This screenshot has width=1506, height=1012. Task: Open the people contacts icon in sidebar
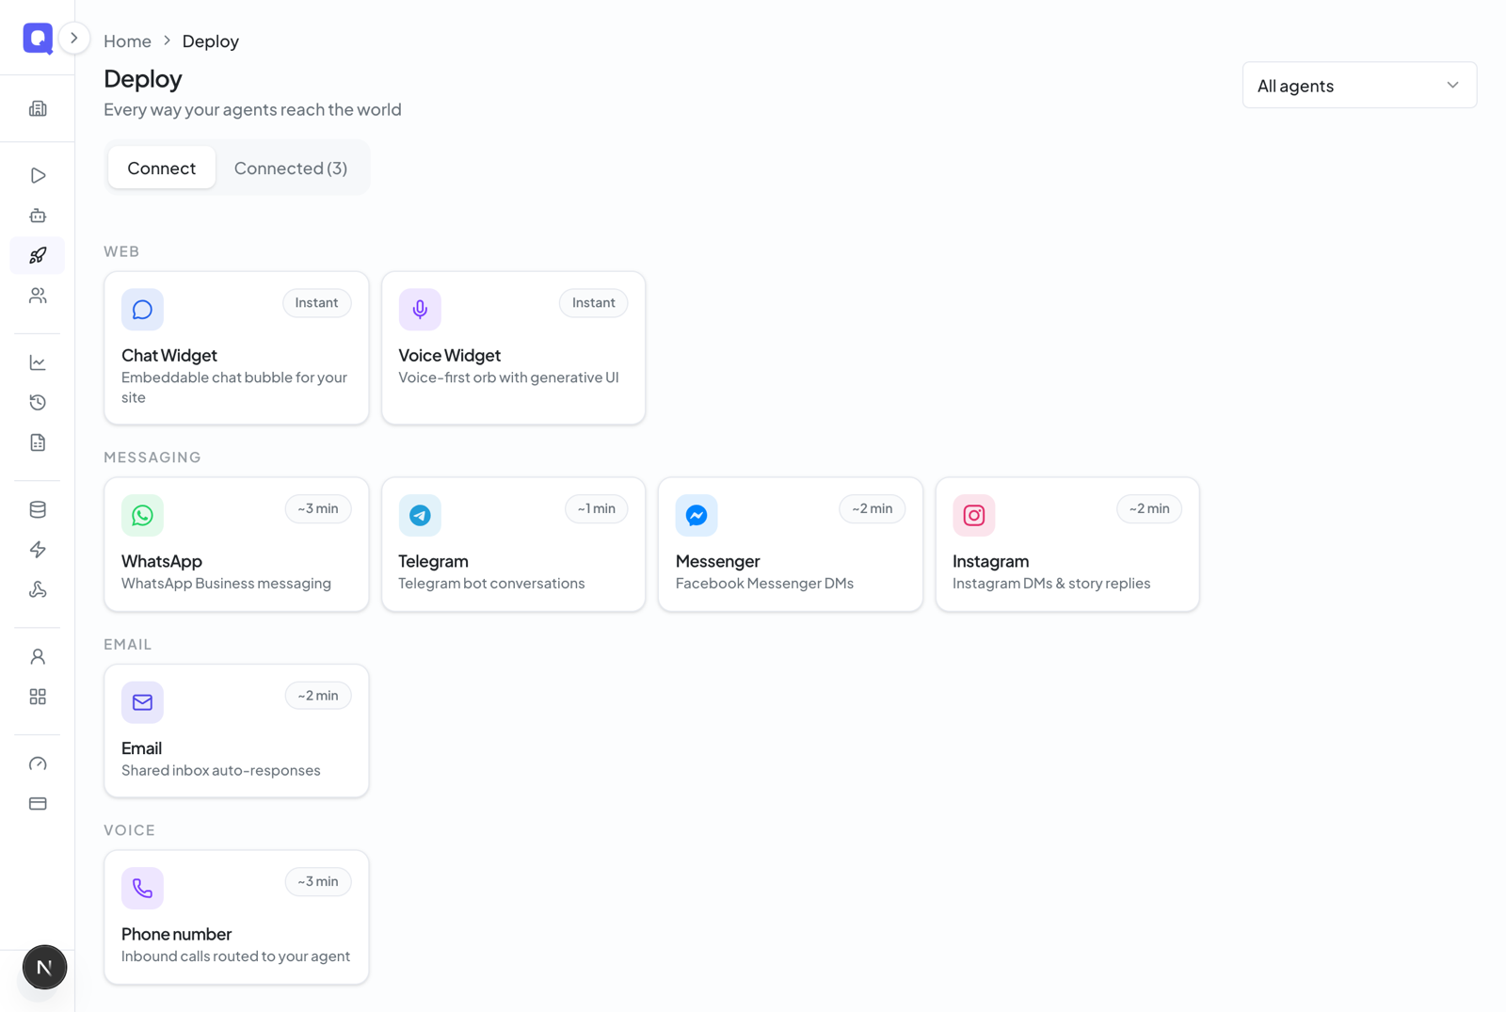pyautogui.click(x=38, y=296)
